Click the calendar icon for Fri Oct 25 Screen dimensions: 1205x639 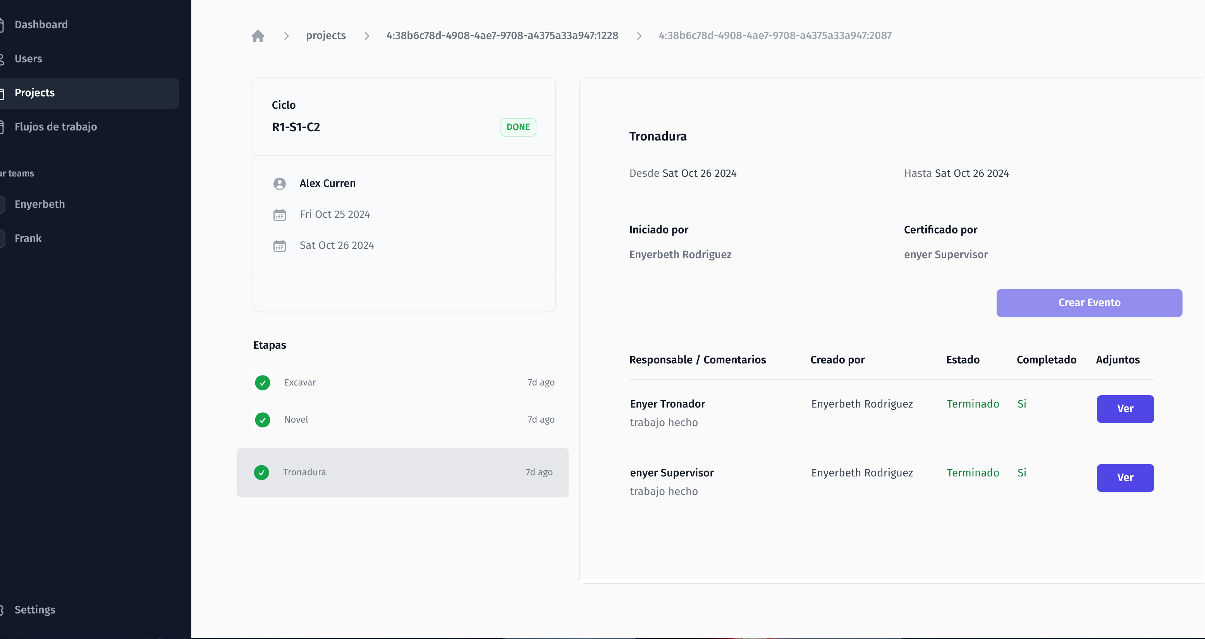pos(280,214)
